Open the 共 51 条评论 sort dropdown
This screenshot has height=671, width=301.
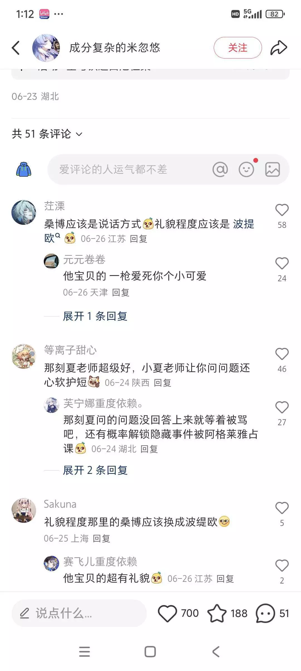[47, 134]
